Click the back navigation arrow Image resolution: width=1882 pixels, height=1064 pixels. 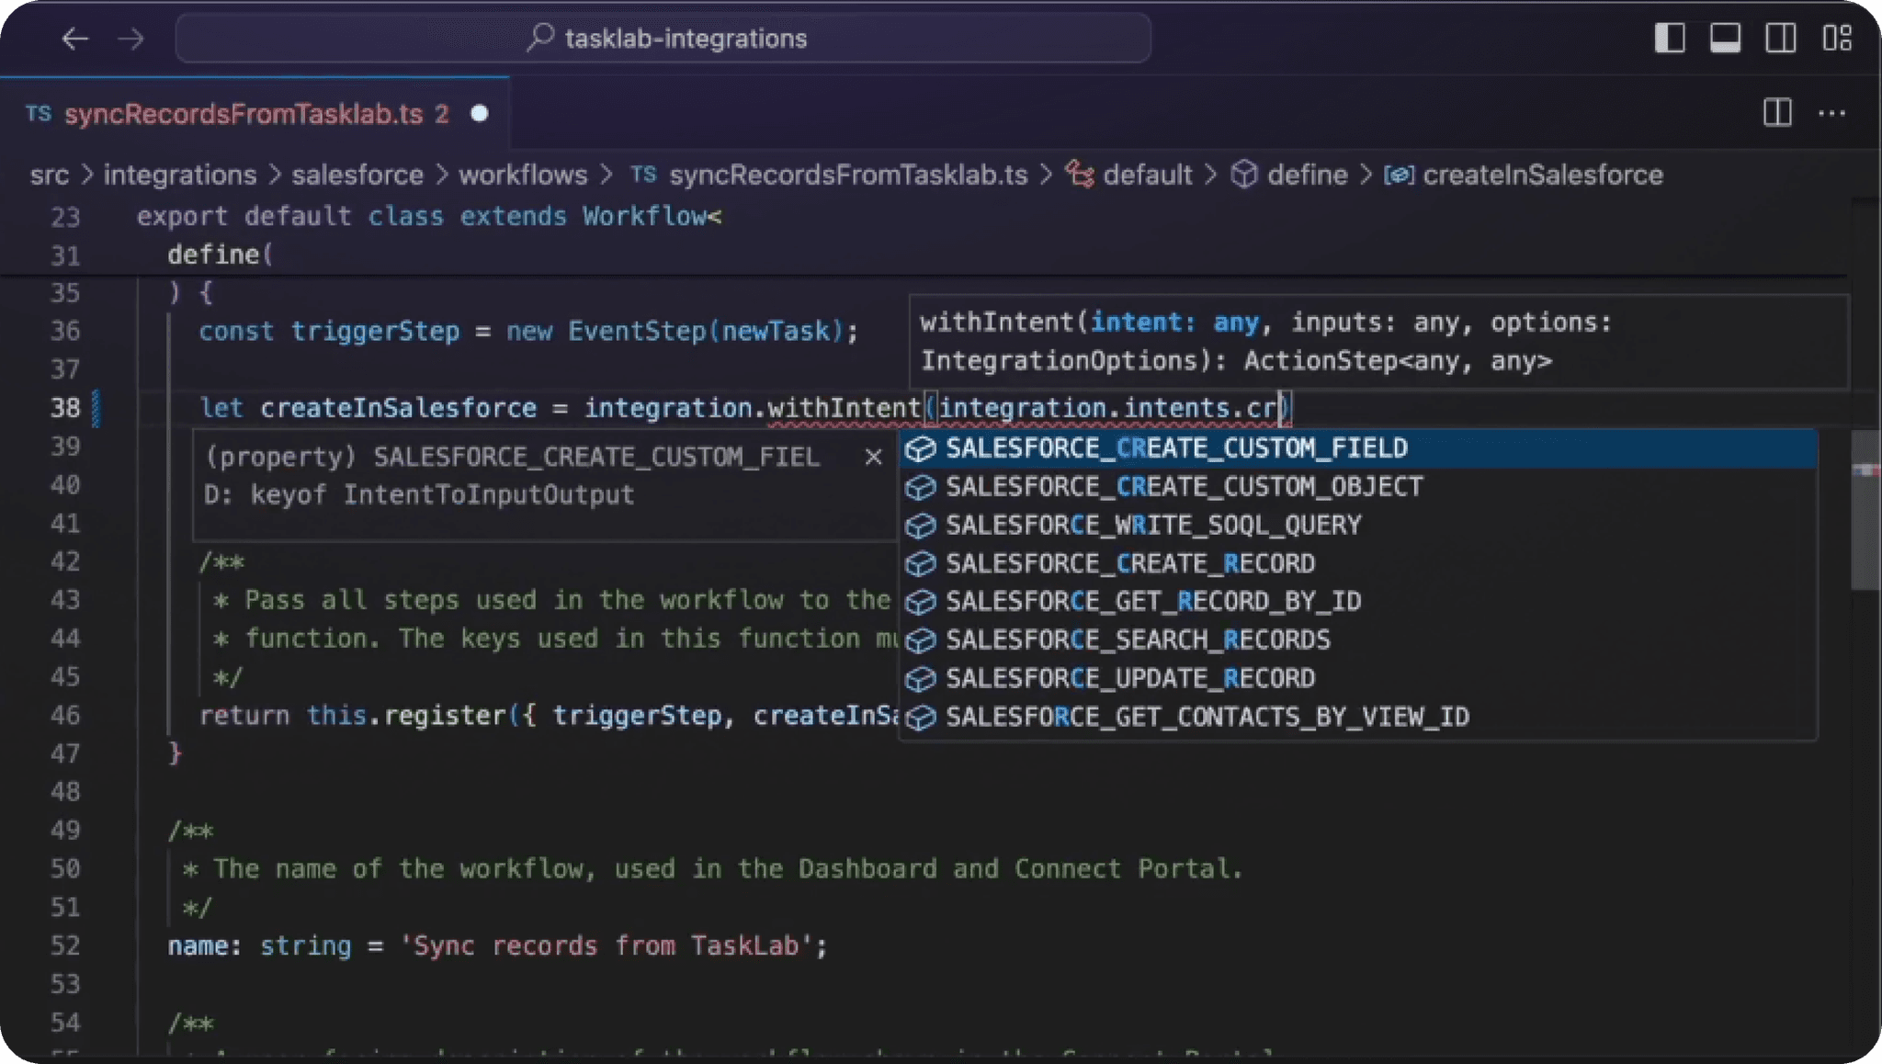pyautogui.click(x=77, y=39)
